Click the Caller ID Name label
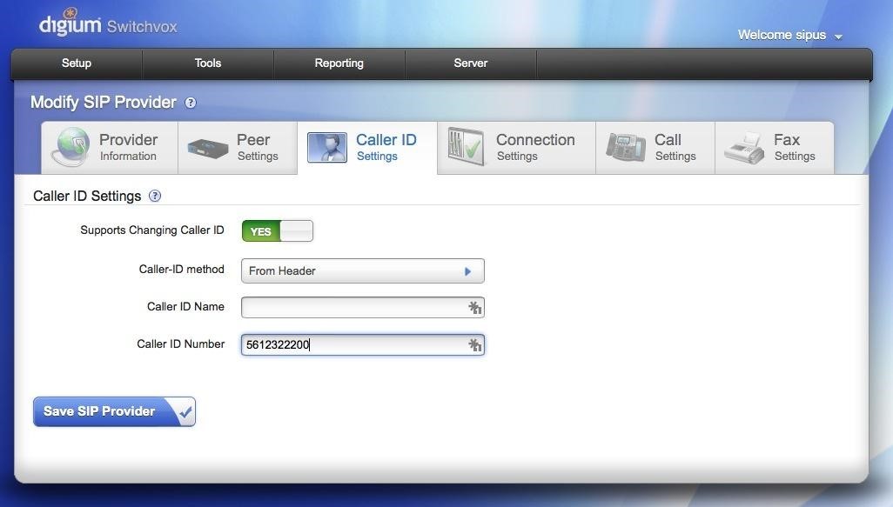This screenshot has height=507, width=893. [x=185, y=307]
